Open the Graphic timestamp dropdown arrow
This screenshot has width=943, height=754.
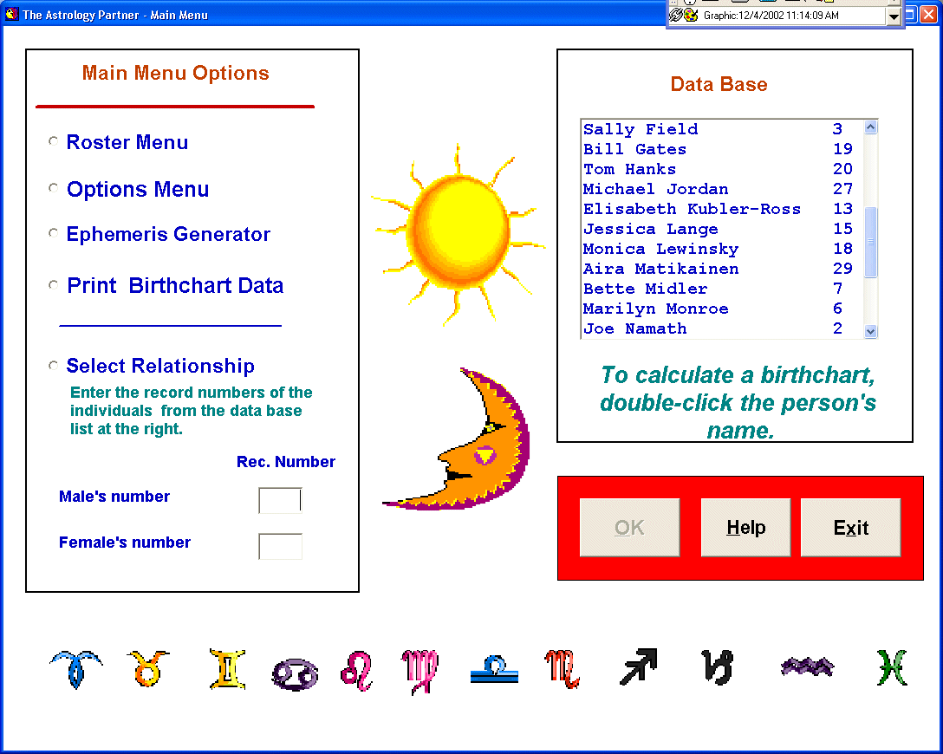click(894, 16)
